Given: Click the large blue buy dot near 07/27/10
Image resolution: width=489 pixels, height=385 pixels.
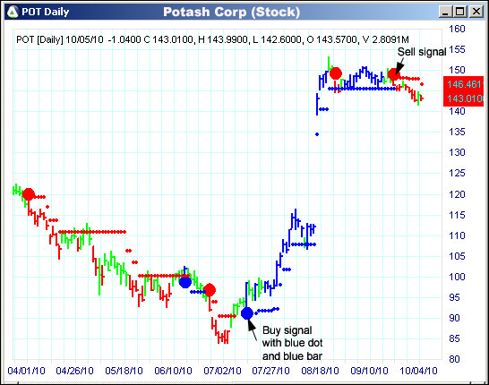Looking at the screenshot, I should (247, 313).
